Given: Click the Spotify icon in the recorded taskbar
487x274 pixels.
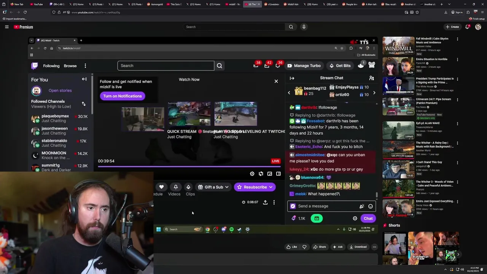Looking at the screenshot, I should click(231, 229).
